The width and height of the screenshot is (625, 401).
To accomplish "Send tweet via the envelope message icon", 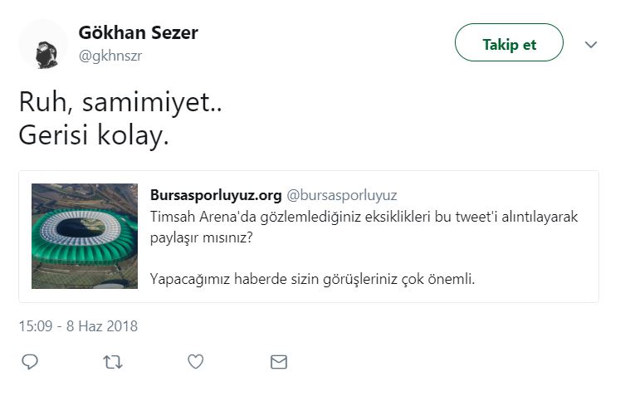I will coord(279,362).
